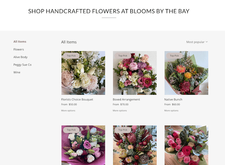Open the Most popular sort dropdown

coord(197,42)
